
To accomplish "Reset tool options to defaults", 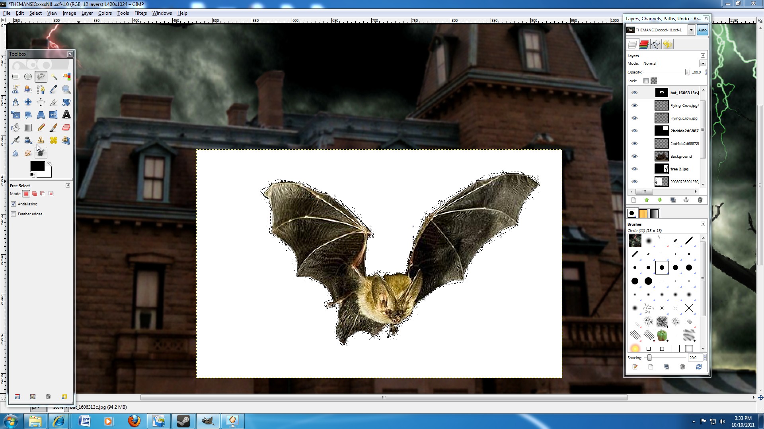I will 64,396.
